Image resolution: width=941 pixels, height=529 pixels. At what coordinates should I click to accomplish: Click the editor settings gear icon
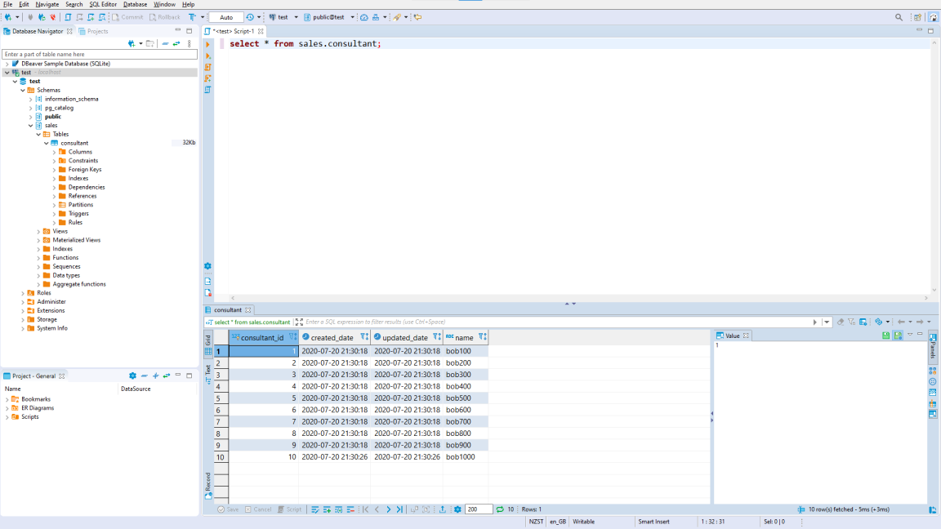[207, 266]
